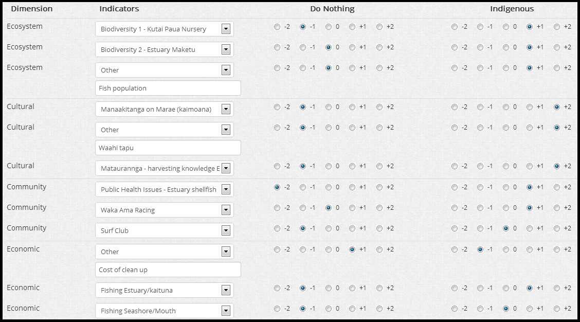This screenshot has height=322, width=580.
Task: Select Indigenous -2 for Surf Club row
Action: tap(455, 228)
